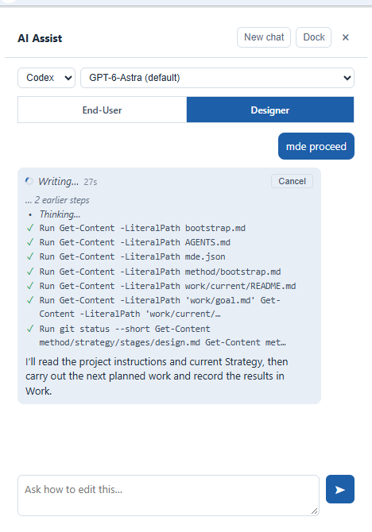This screenshot has width=372, height=532.
Task: Click the checkmark beside AGENTS.md step
Action: pyautogui.click(x=30, y=242)
